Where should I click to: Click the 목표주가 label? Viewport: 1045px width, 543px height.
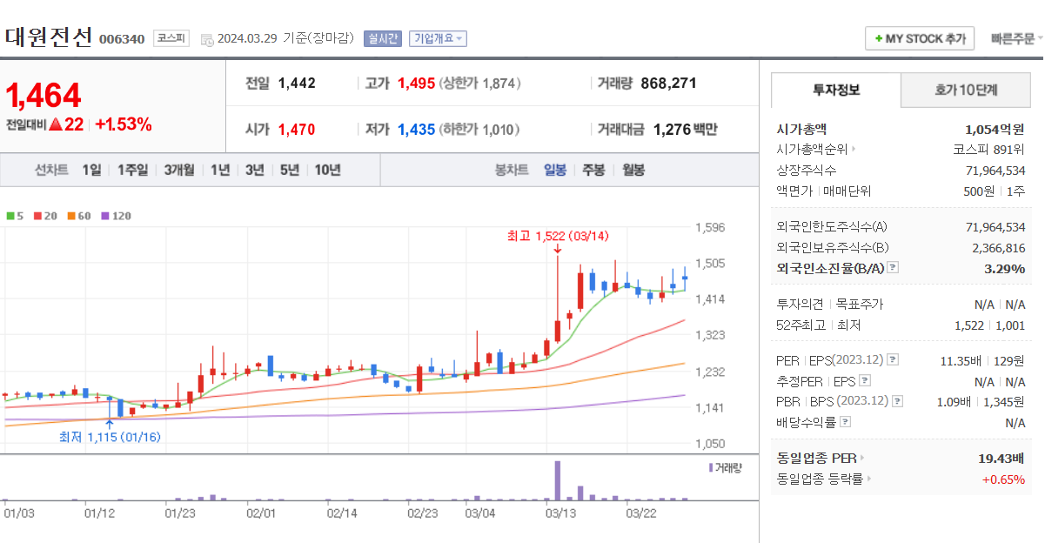(x=859, y=304)
